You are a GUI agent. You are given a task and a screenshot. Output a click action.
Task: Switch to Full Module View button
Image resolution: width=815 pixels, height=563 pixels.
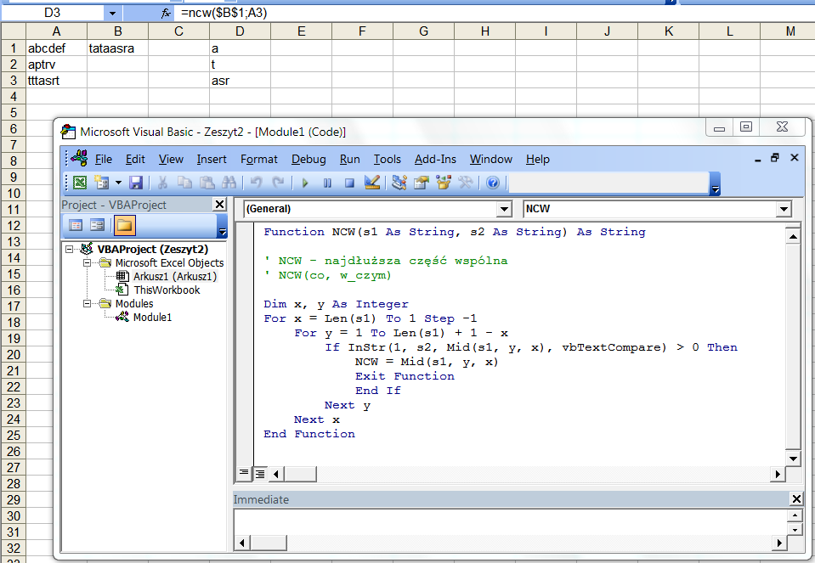(259, 473)
